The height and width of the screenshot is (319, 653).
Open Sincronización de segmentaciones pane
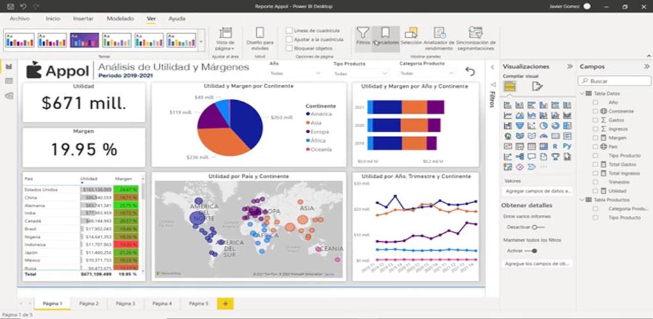point(476,39)
